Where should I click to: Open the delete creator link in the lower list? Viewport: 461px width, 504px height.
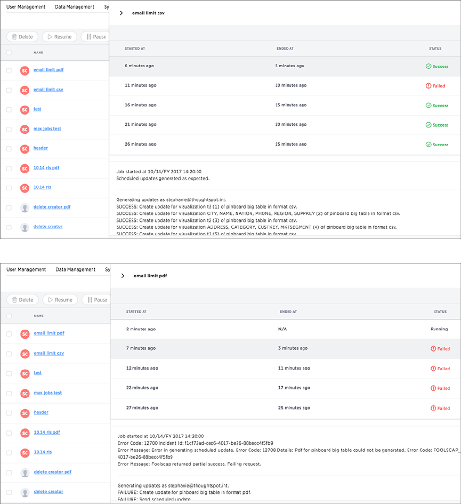pos(48,492)
